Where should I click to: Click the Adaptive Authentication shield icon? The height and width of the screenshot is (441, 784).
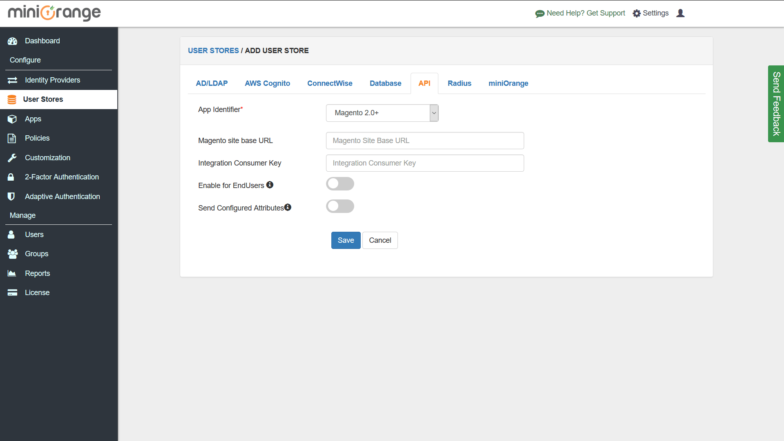[11, 197]
